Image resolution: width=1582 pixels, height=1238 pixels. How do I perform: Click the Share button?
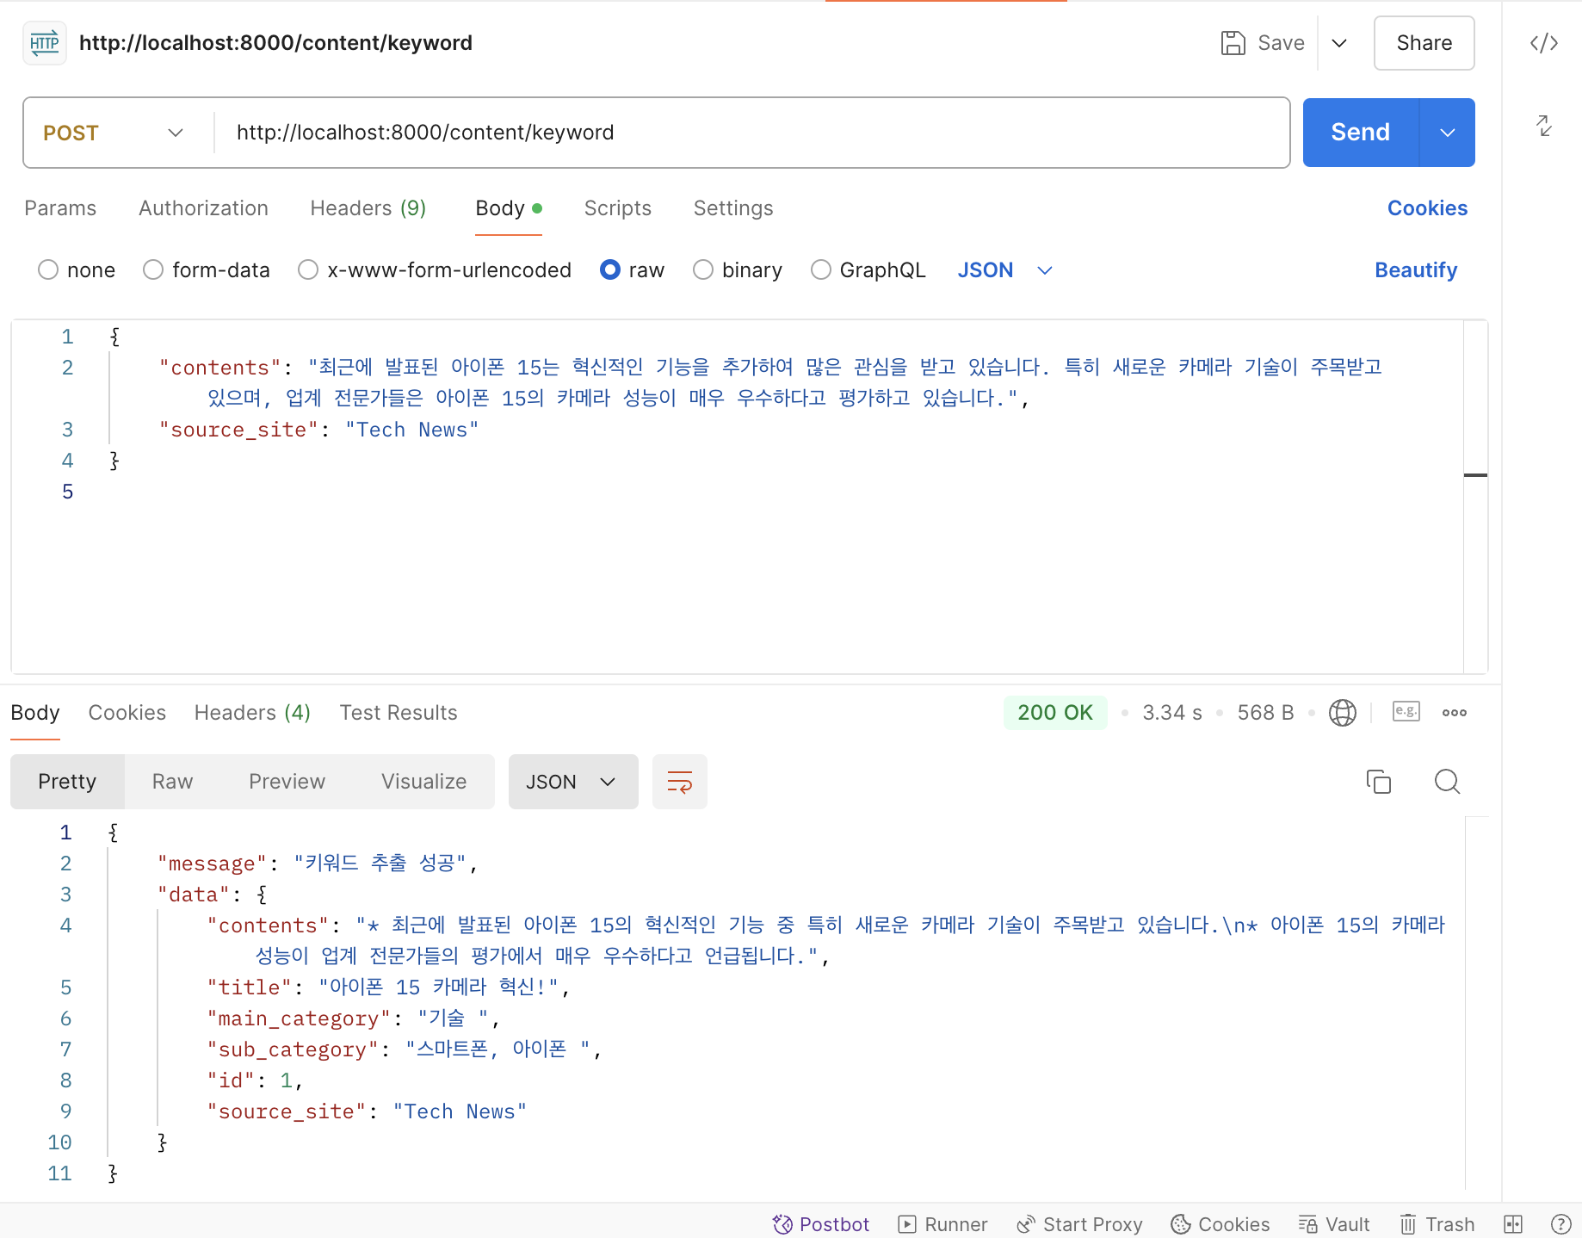pos(1424,43)
